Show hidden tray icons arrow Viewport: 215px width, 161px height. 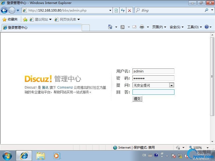point(167,156)
